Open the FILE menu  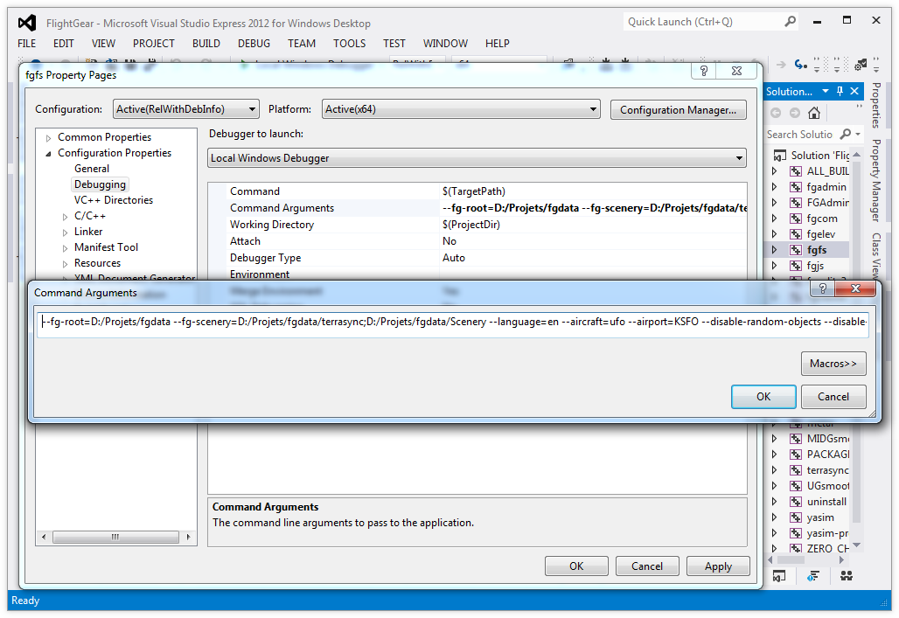(26, 44)
